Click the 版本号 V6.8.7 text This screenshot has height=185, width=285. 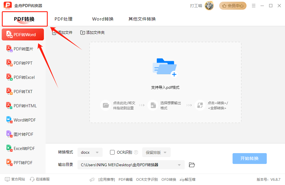268,180
